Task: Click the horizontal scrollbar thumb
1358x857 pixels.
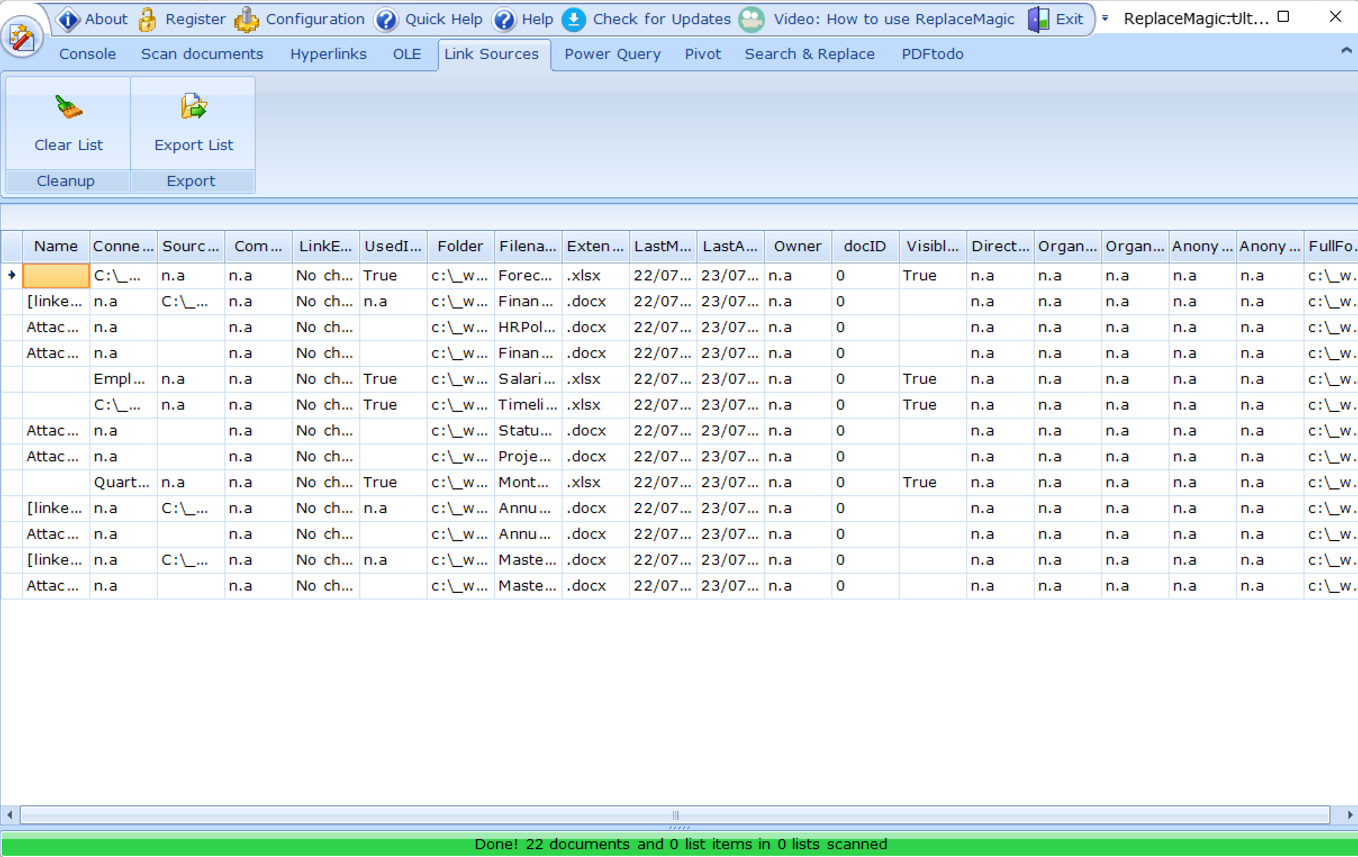Action: [x=675, y=815]
